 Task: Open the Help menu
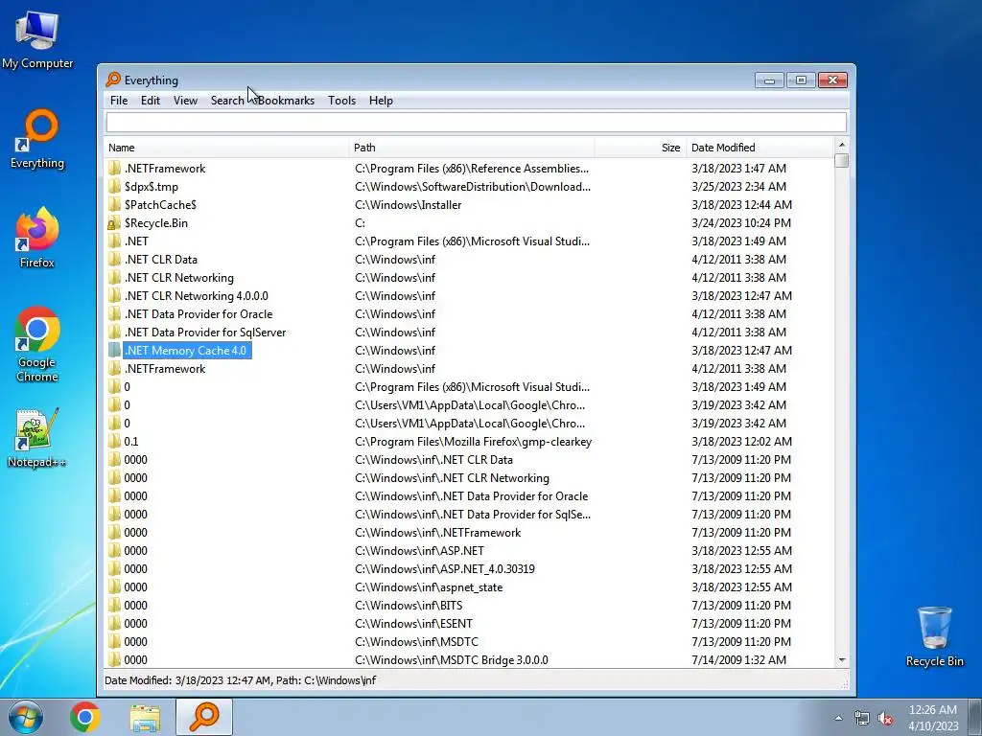pos(381,100)
